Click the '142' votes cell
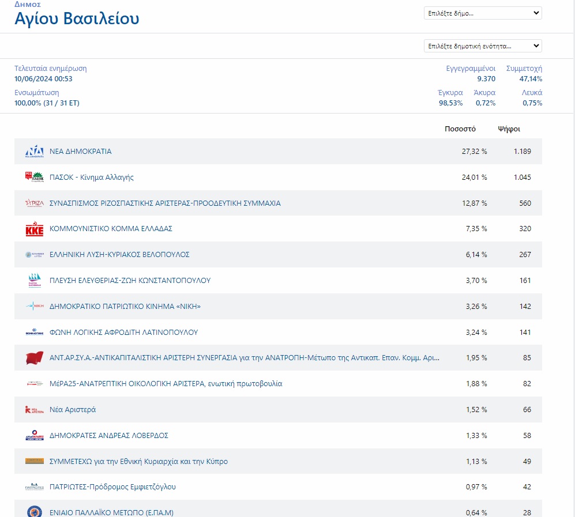Image resolution: width=575 pixels, height=517 pixels. coord(525,306)
